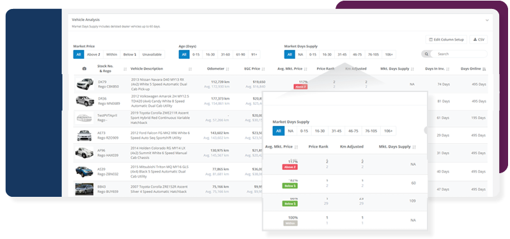Select 91+ Age filter tab

pyautogui.click(x=254, y=54)
